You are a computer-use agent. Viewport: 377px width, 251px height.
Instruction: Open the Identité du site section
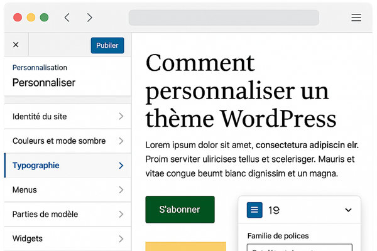click(68, 116)
